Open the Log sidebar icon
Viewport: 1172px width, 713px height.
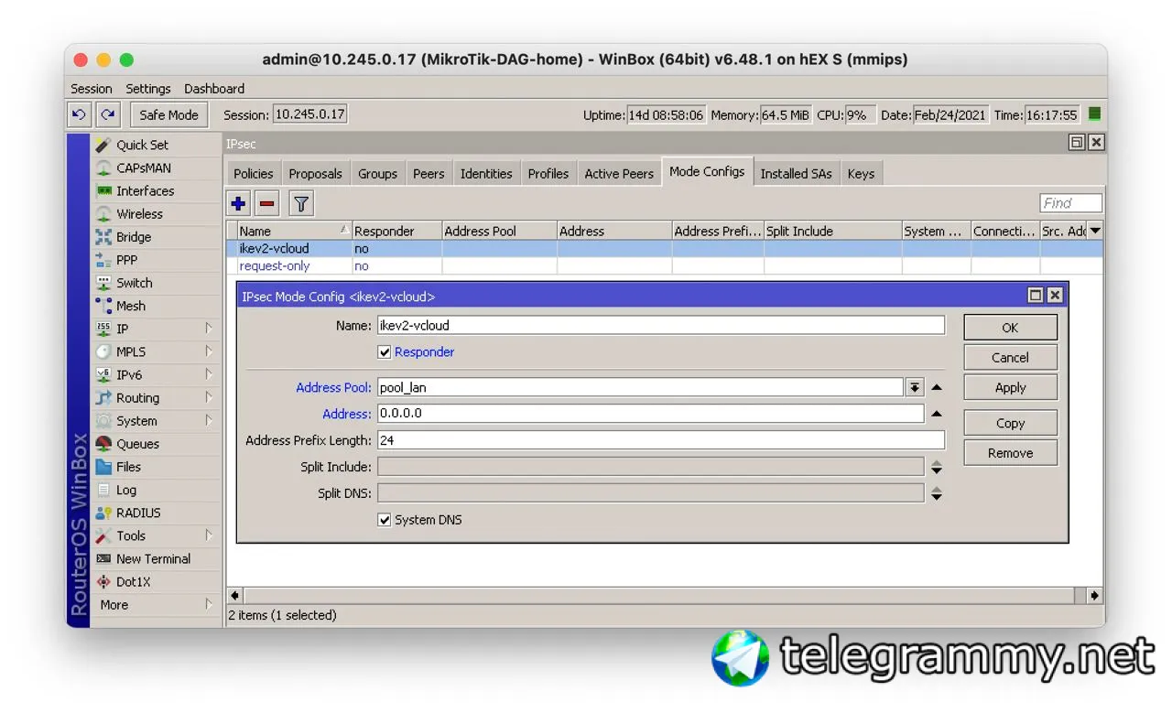104,490
